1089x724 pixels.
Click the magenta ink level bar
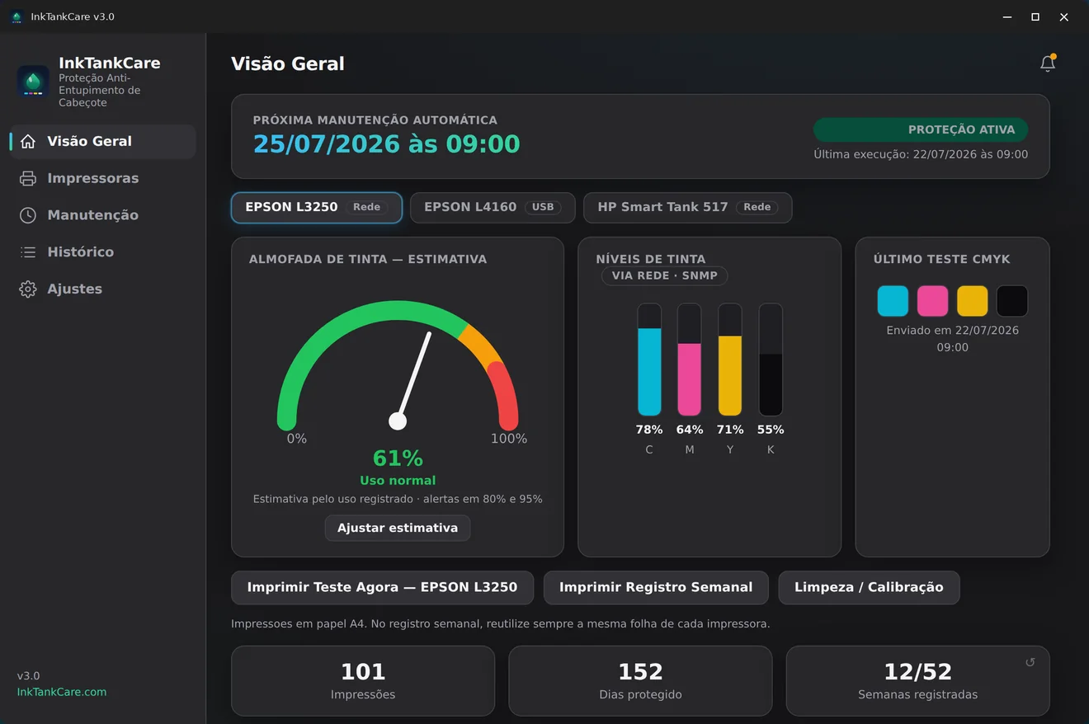click(x=690, y=360)
